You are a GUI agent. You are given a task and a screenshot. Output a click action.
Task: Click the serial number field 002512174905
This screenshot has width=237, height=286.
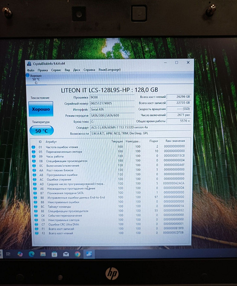click(112, 103)
